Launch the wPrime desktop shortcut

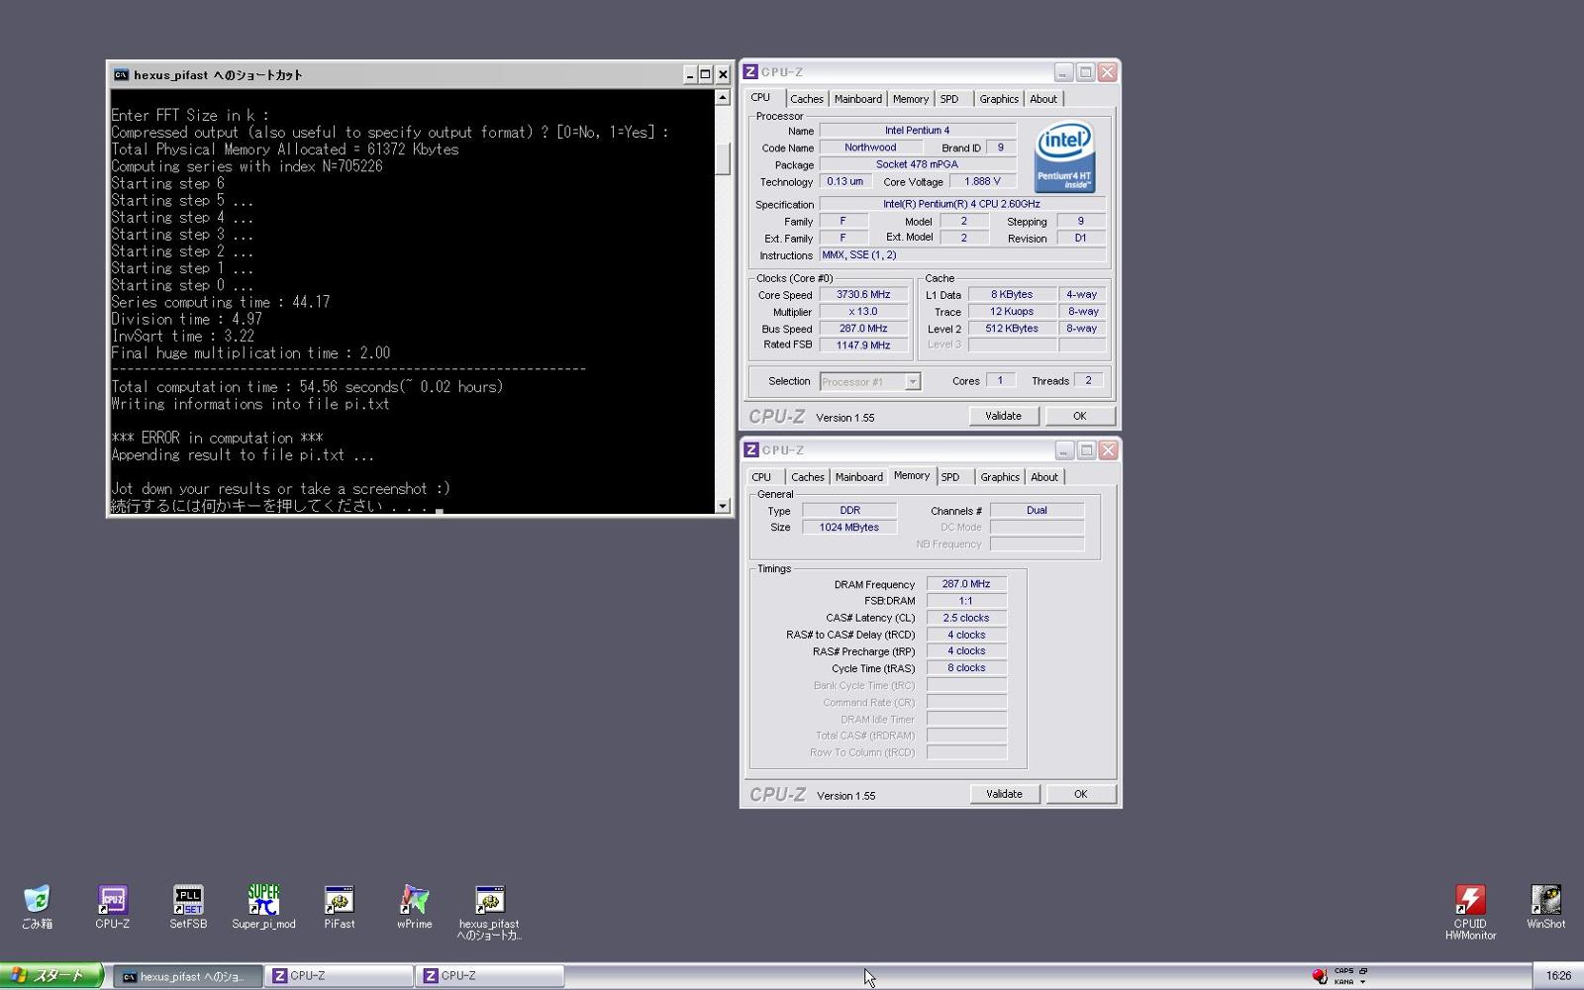tap(414, 907)
